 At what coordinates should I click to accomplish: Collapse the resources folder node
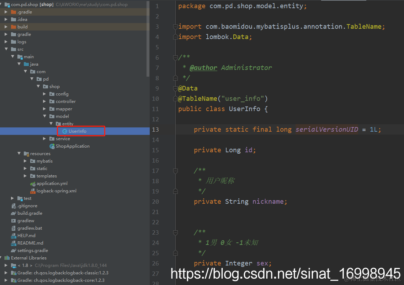19,153
